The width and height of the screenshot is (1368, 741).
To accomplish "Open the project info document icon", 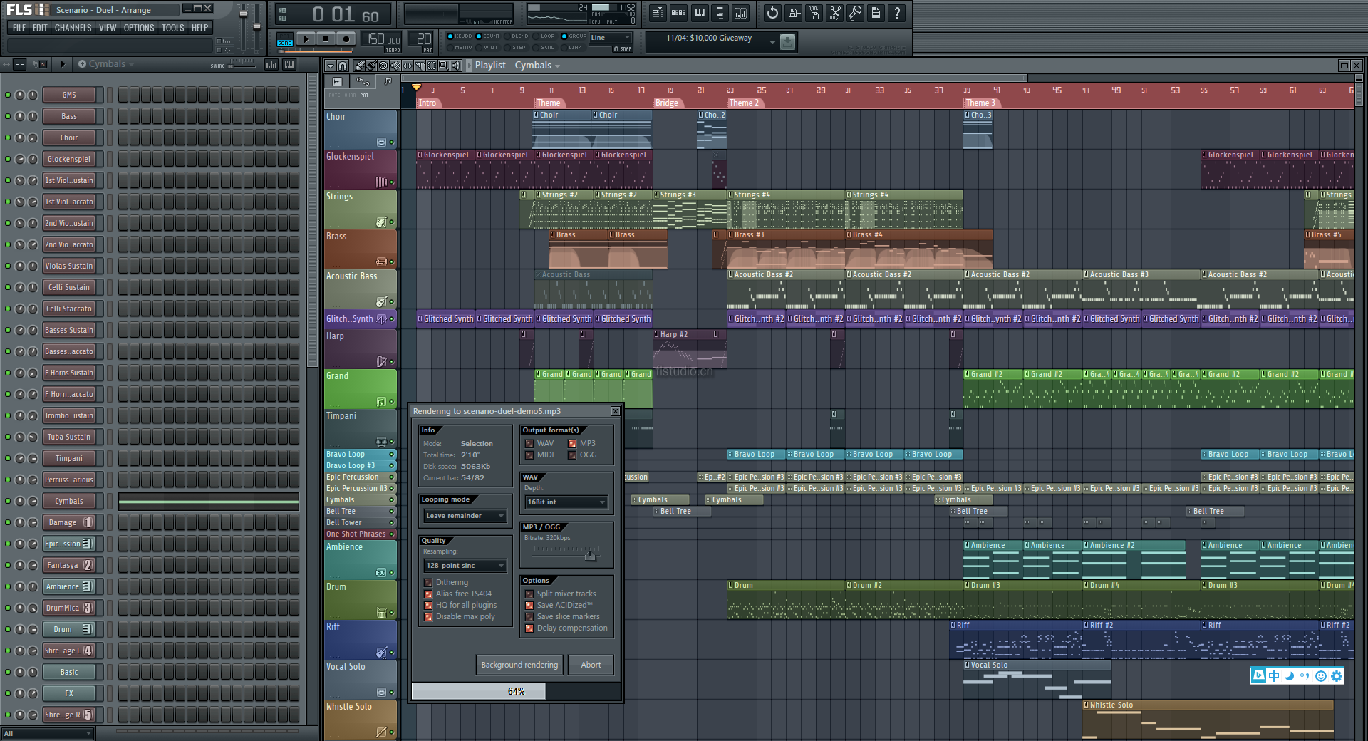I will (876, 13).
